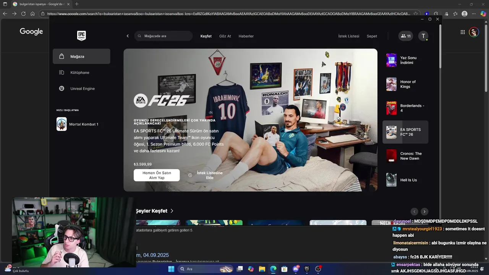This screenshot has width=489, height=275.
Task: Click the EA SPORTS FC 26 banner image
Action: click(x=250, y=120)
